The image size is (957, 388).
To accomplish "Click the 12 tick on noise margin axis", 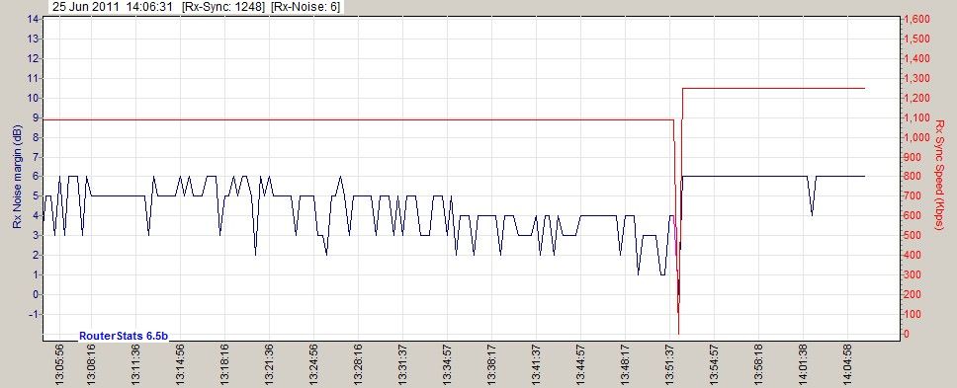I will pos(34,58).
